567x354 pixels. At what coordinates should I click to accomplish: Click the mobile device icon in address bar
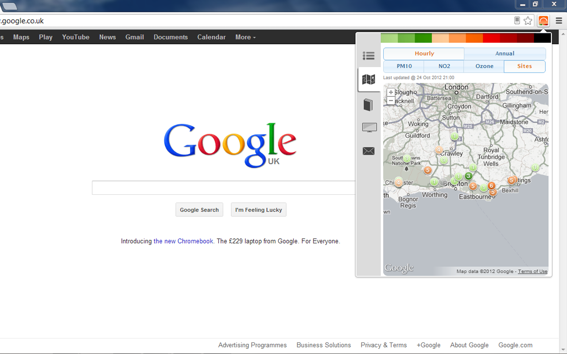coord(517,21)
